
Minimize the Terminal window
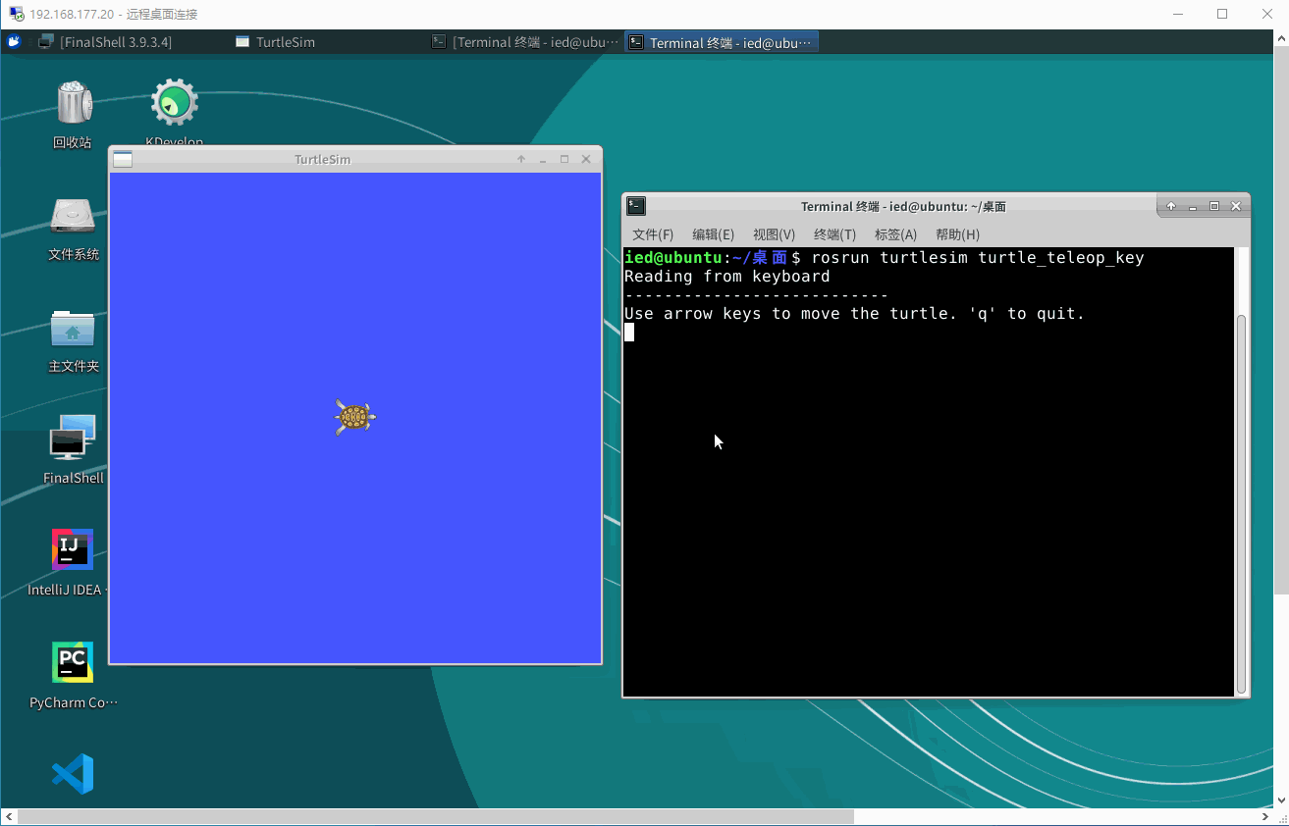click(1193, 206)
